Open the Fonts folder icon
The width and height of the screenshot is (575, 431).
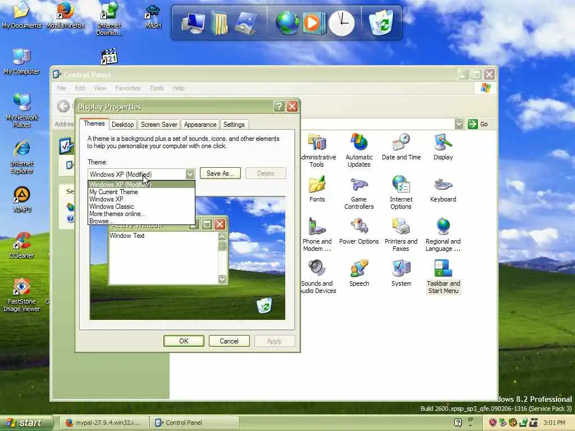(x=317, y=189)
